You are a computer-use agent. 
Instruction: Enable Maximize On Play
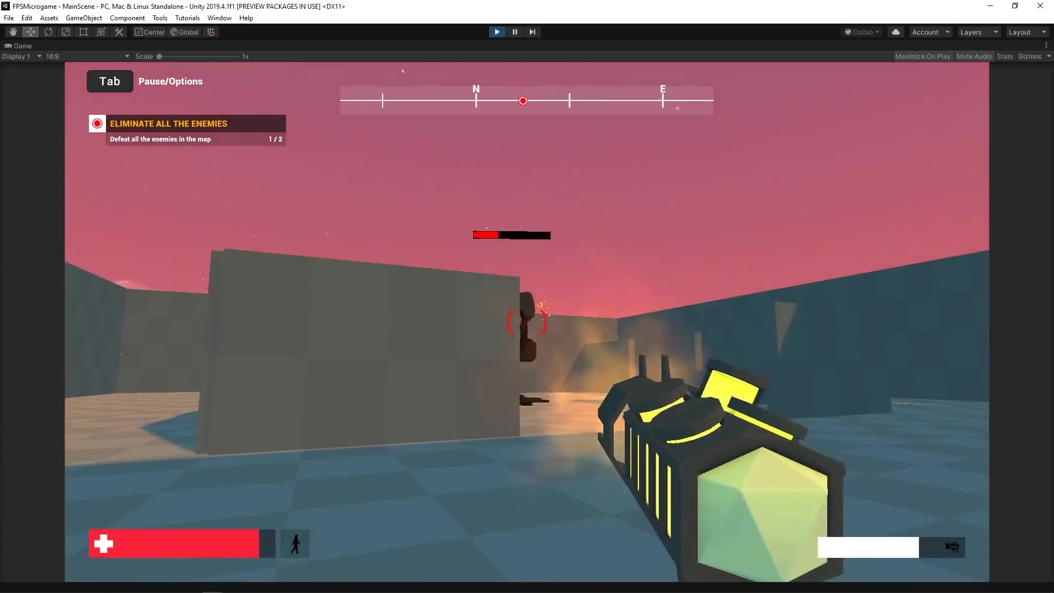(x=923, y=56)
